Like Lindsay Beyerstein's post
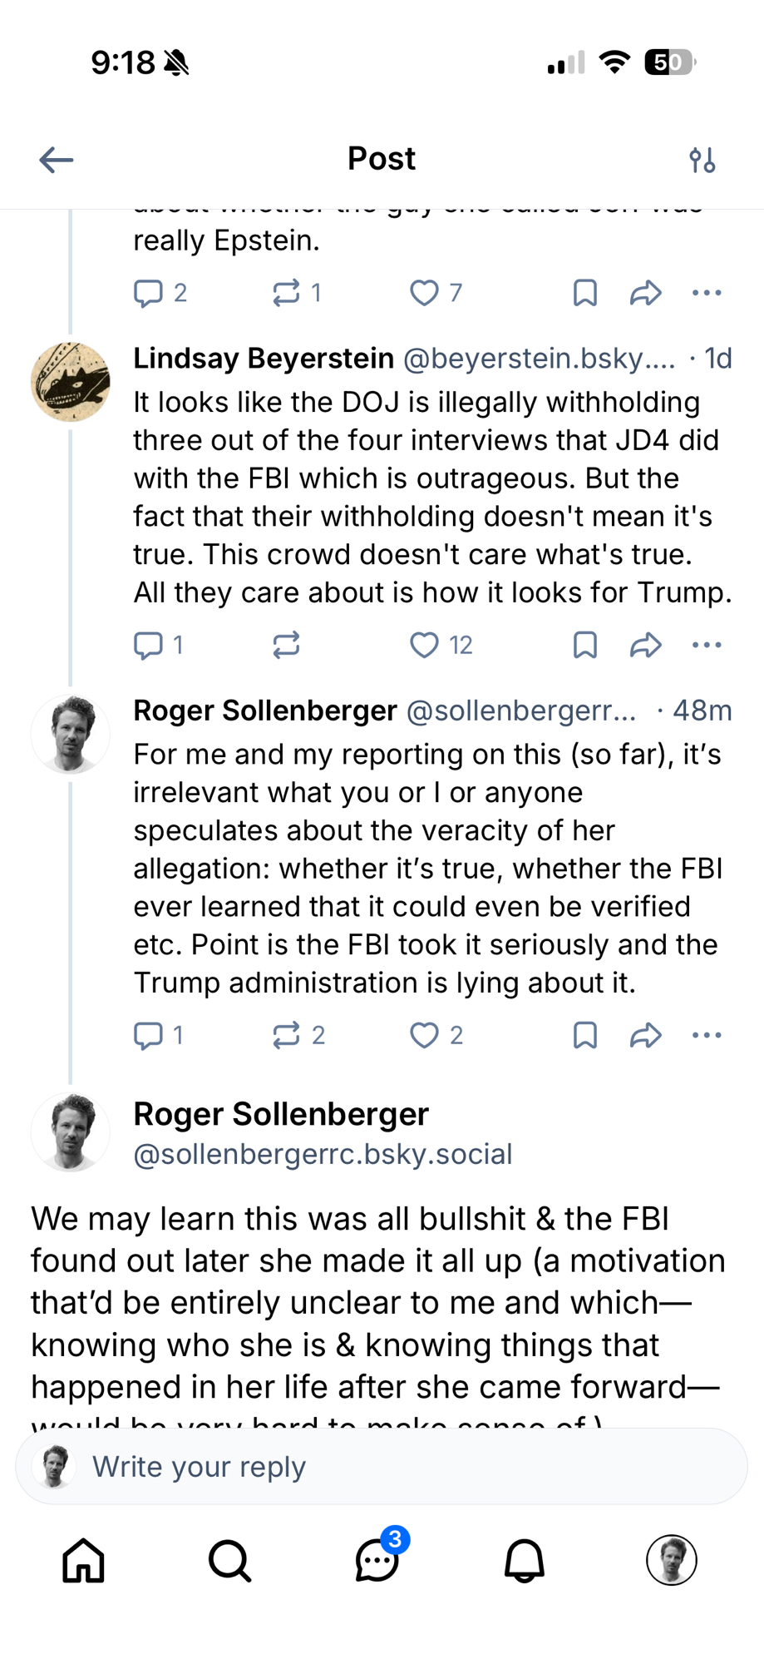 [x=424, y=645]
